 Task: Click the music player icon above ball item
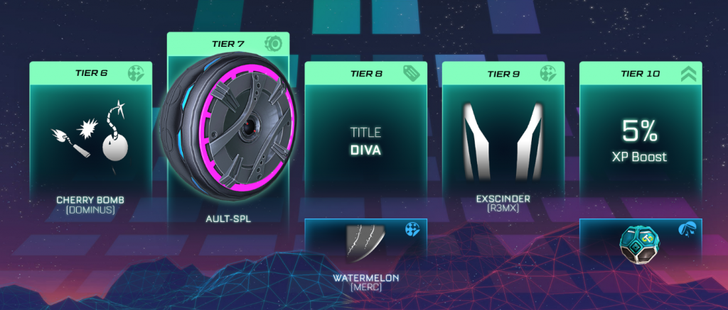687,229
